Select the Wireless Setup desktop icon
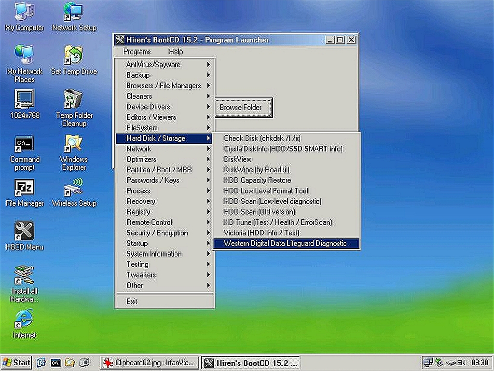Image resolution: width=494 pixels, height=371 pixels. click(x=74, y=192)
